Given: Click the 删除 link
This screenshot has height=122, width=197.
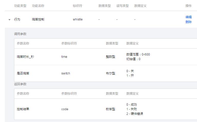Looking at the screenshot, I should 188,22.
